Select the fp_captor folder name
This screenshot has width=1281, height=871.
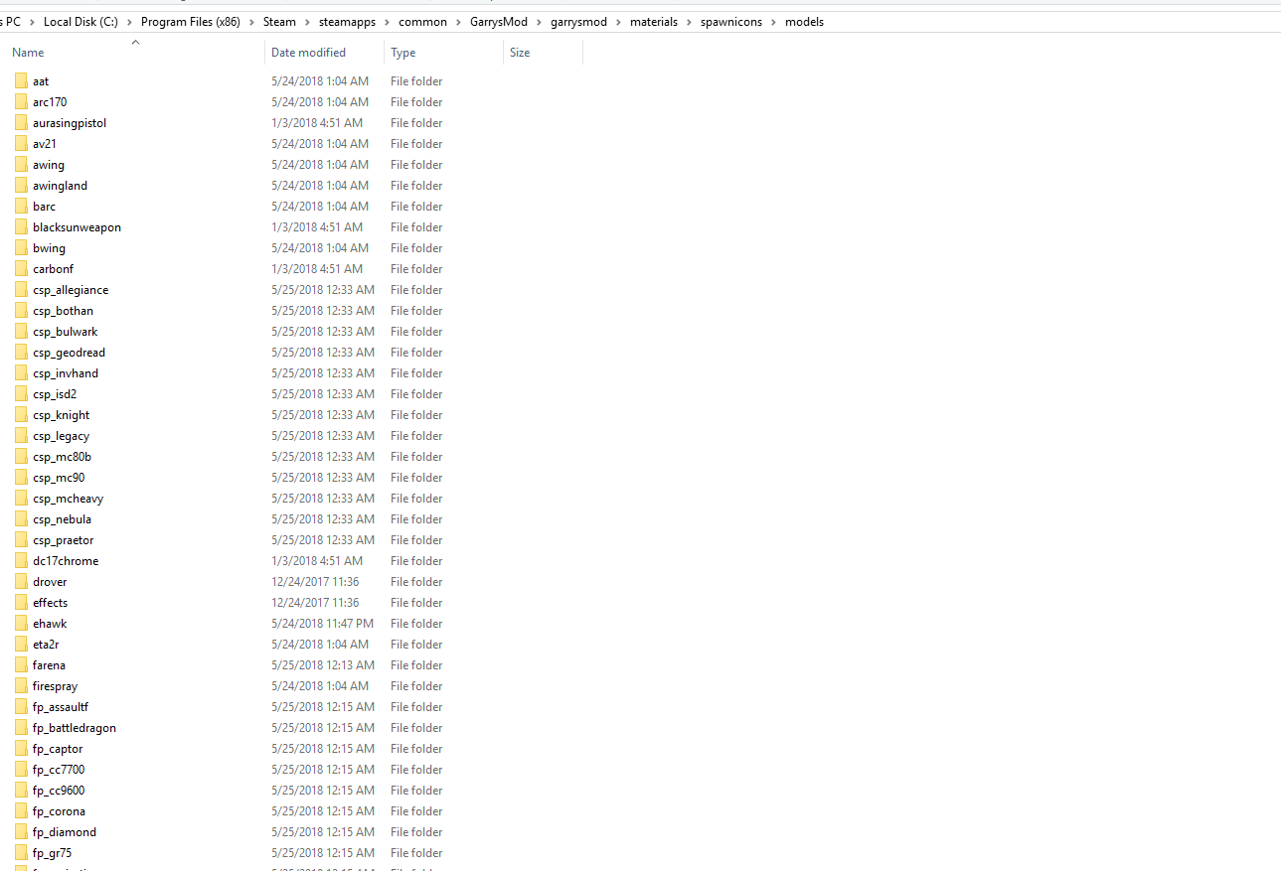pyautogui.click(x=58, y=749)
